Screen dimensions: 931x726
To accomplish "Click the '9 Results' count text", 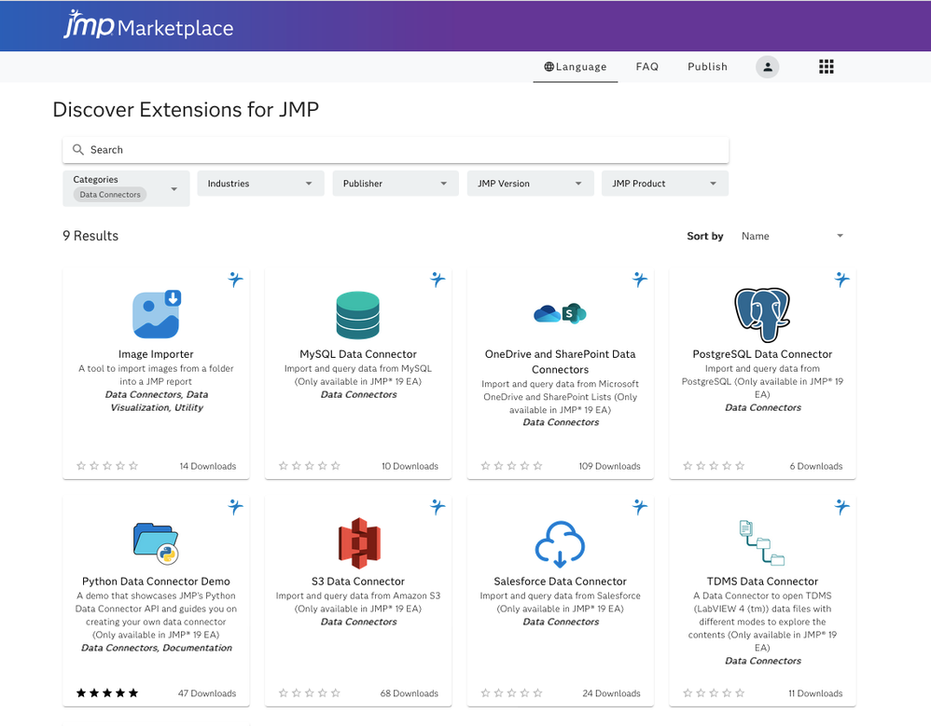I will click(90, 236).
